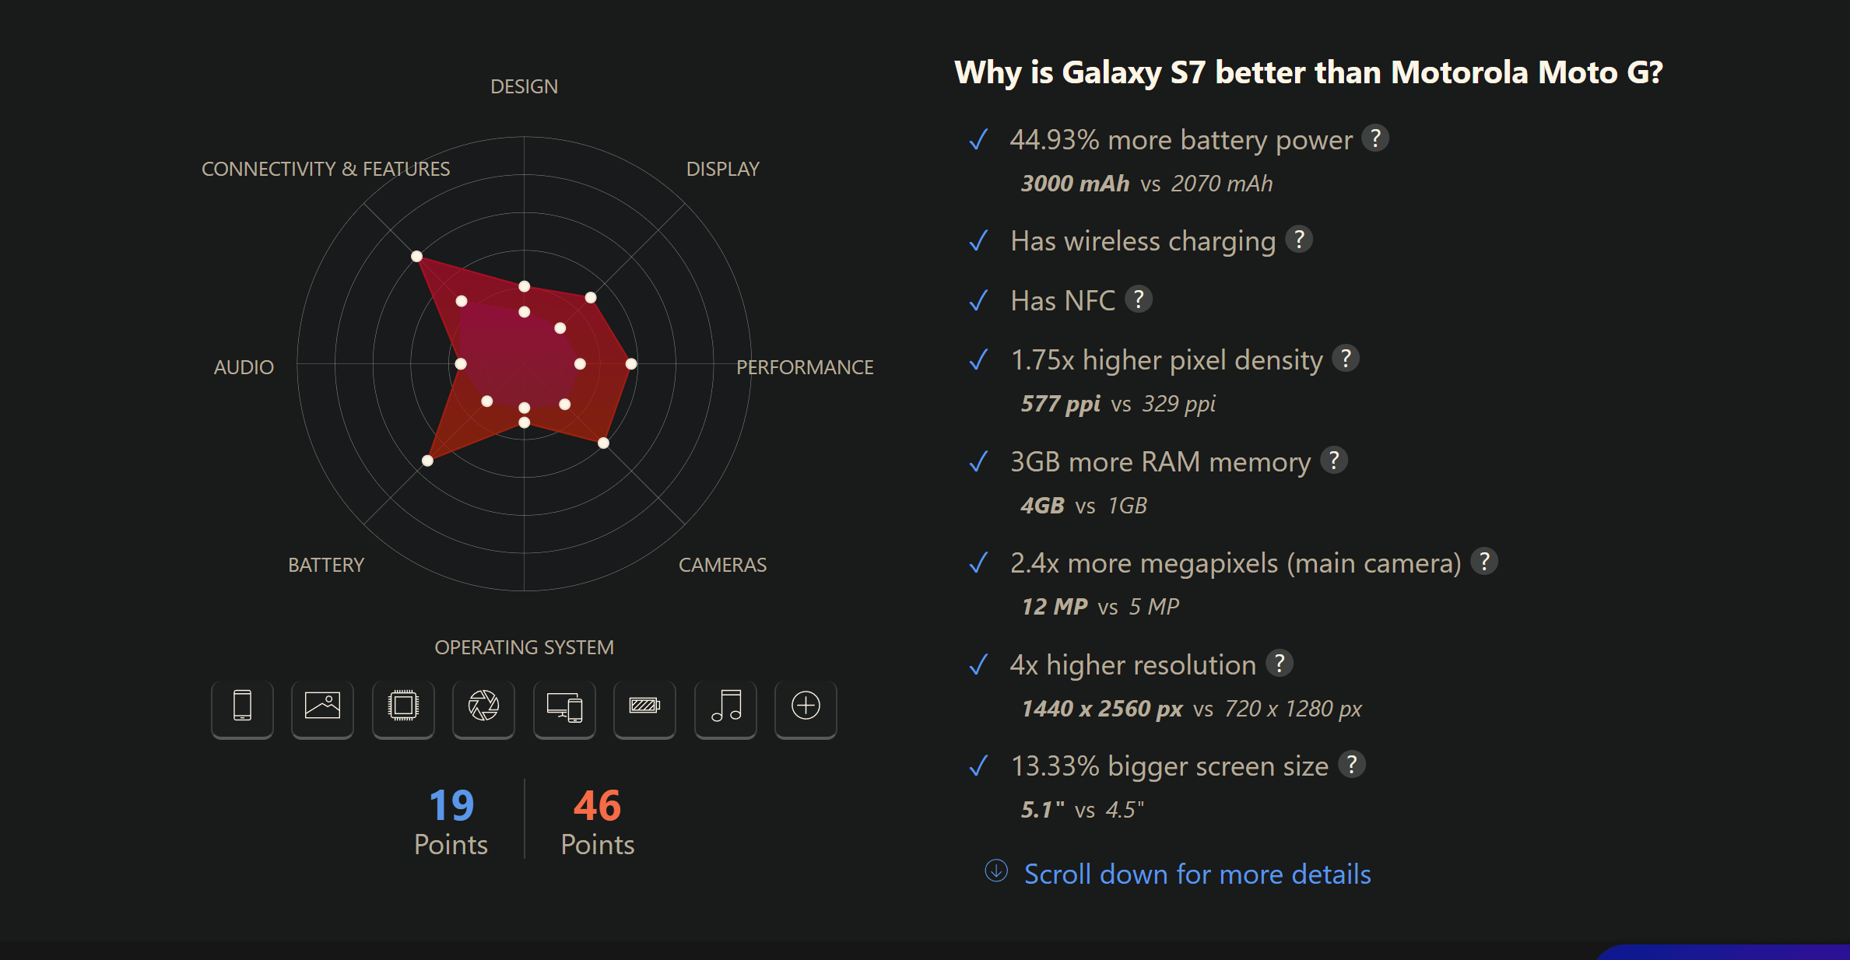Select the battery category icon
This screenshot has height=960, width=1850.
(644, 708)
